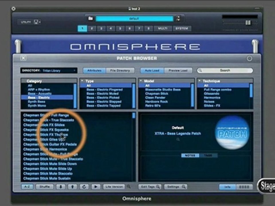
Task: Select Bass - Electric category
Action: (47, 98)
